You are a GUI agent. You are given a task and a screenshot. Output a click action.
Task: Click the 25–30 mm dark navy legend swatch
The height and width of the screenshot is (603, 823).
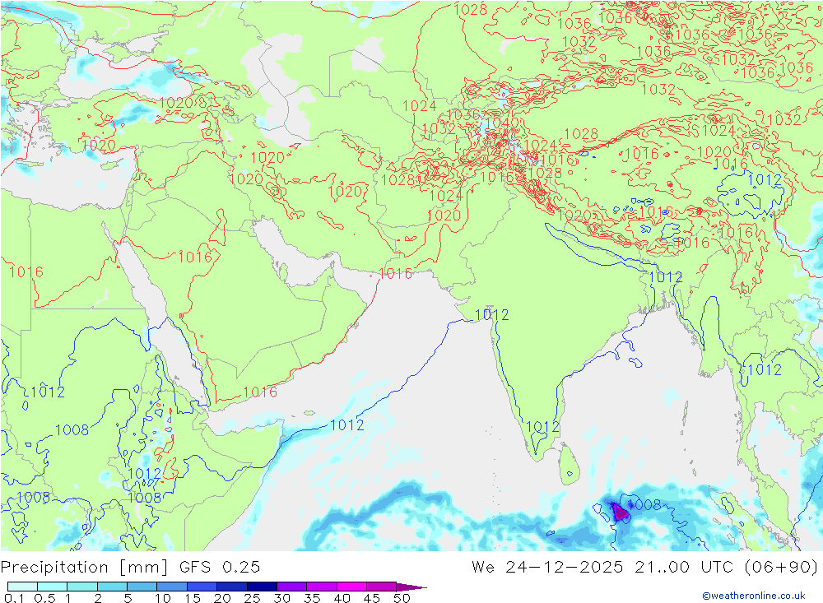click(262, 587)
